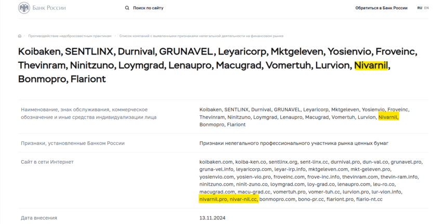442x224 pixels.
Task: Click highlighted 'Nivarnil,' in the names cell
Action: coord(388,117)
